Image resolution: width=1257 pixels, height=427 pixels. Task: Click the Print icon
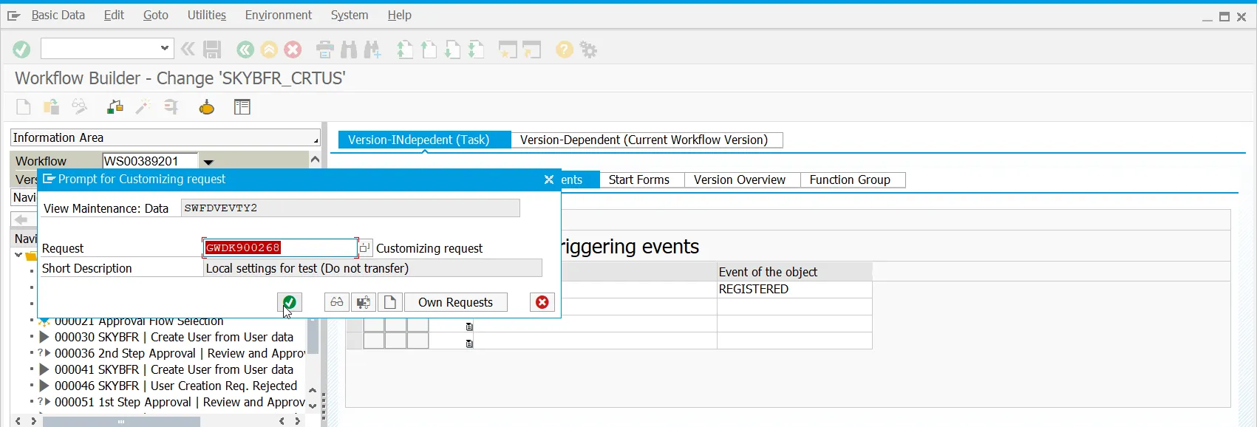point(325,49)
